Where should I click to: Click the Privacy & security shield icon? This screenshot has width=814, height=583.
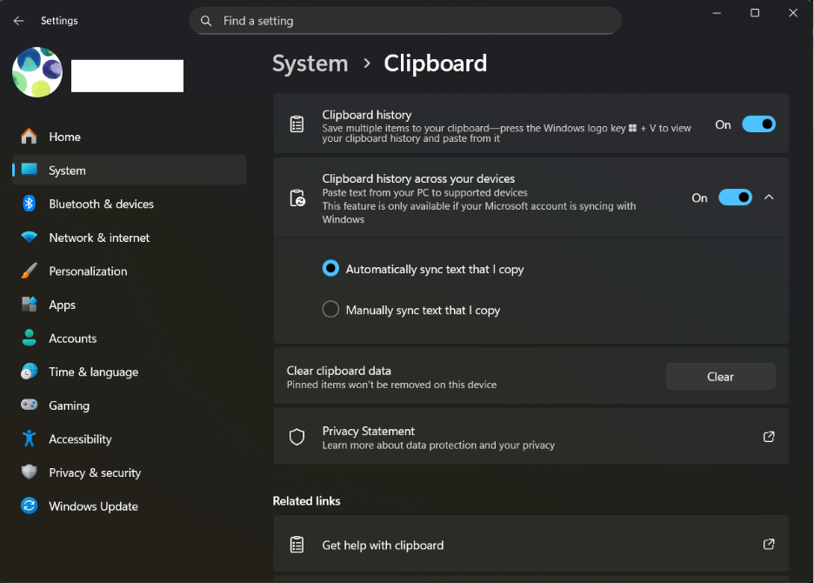[29, 472]
